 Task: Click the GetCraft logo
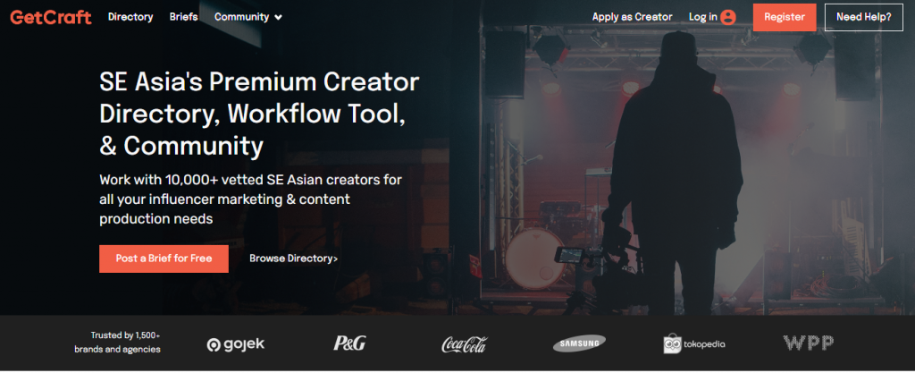pos(51,17)
